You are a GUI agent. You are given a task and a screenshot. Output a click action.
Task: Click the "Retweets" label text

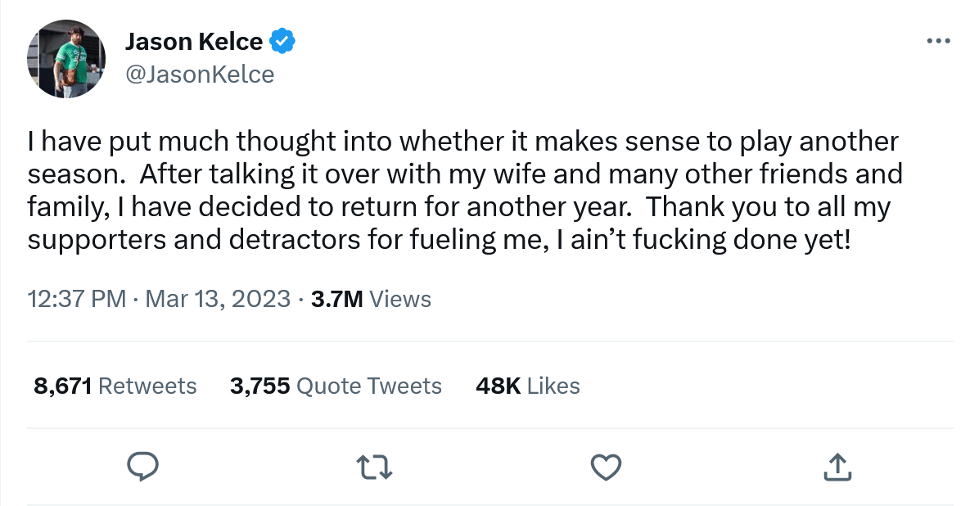pyautogui.click(x=147, y=386)
